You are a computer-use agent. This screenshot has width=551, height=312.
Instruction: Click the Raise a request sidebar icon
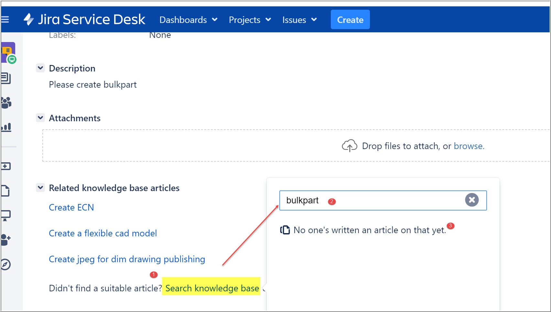coord(6,166)
